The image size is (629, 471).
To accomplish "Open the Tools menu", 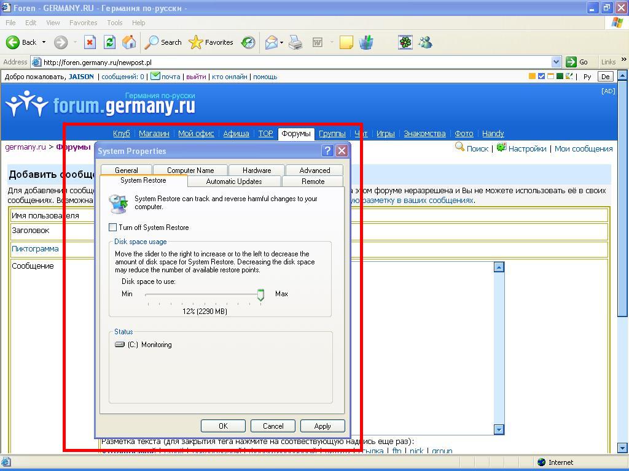I will pos(115,23).
